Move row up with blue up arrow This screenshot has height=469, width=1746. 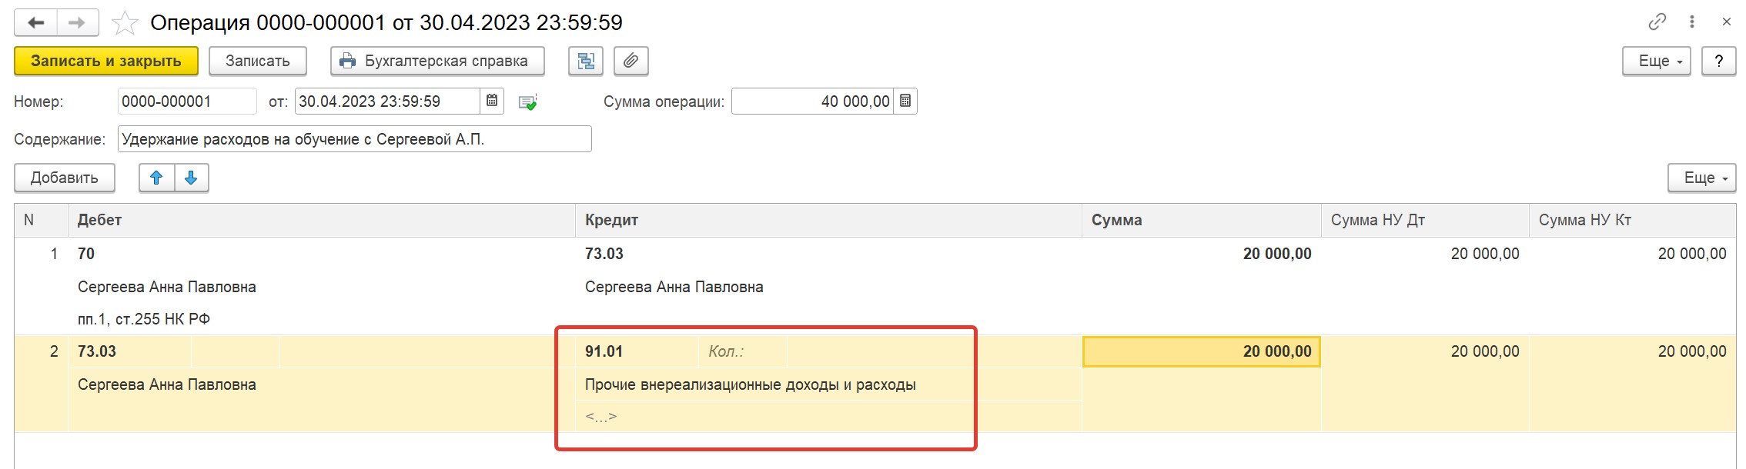156,178
